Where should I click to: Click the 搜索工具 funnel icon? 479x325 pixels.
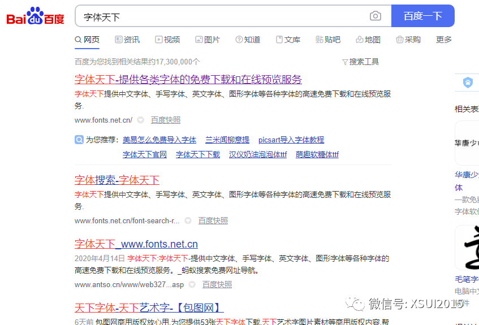coord(345,62)
